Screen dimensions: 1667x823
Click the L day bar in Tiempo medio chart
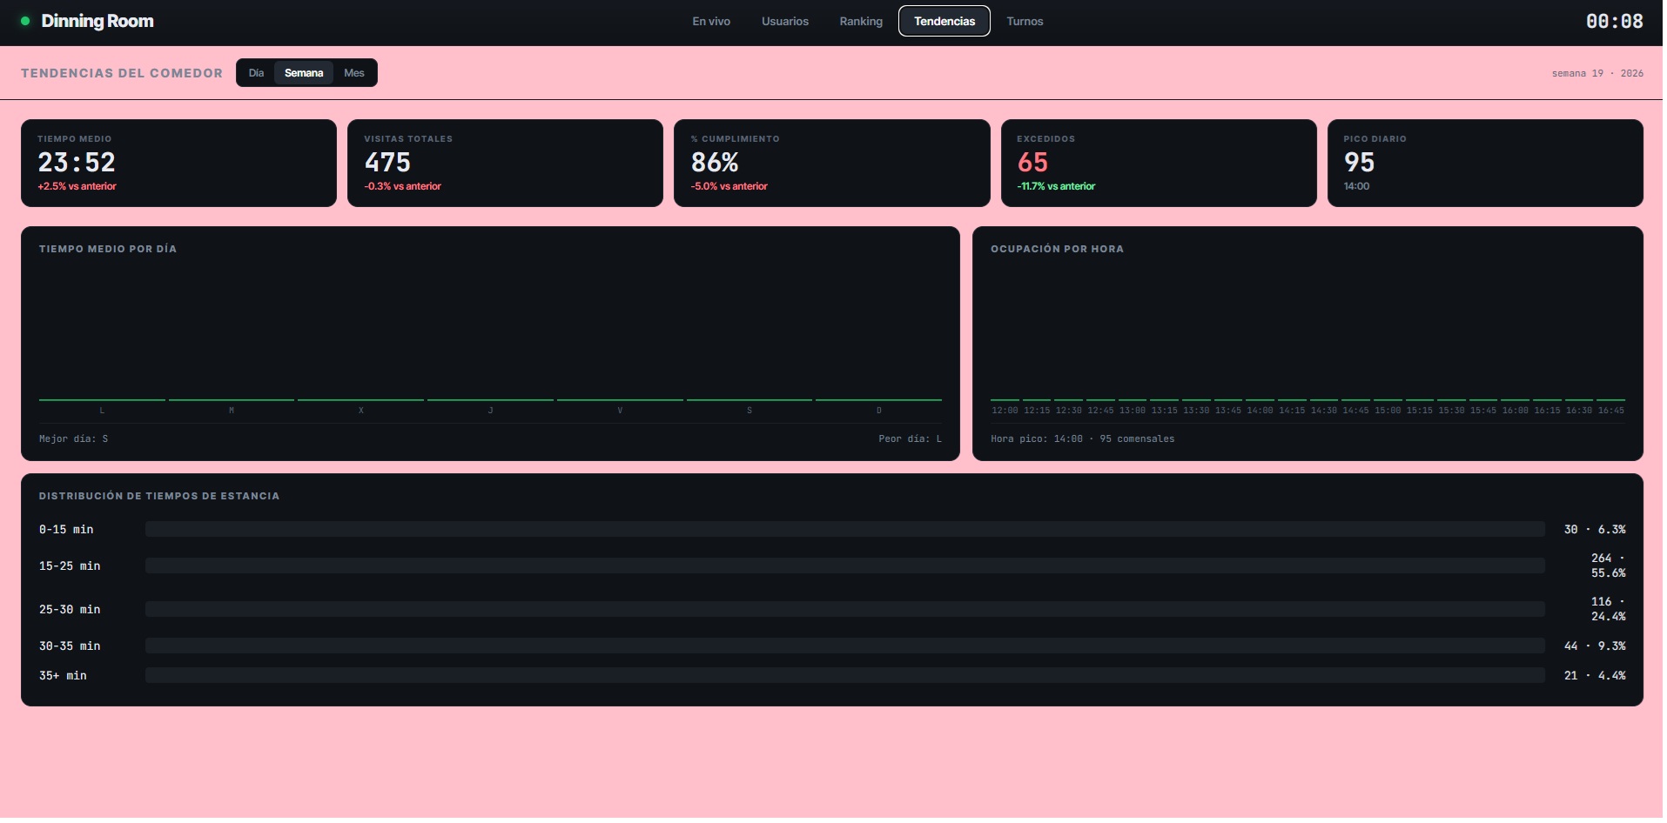[x=103, y=400]
